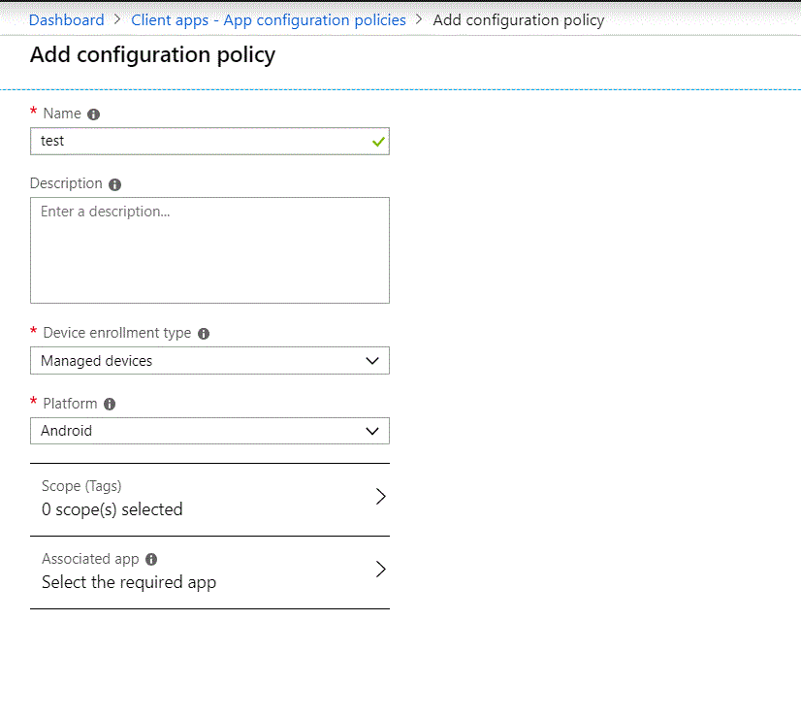Focus the Description text area
The height and width of the screenshot is (719, 801).
(x=209, y=250)
